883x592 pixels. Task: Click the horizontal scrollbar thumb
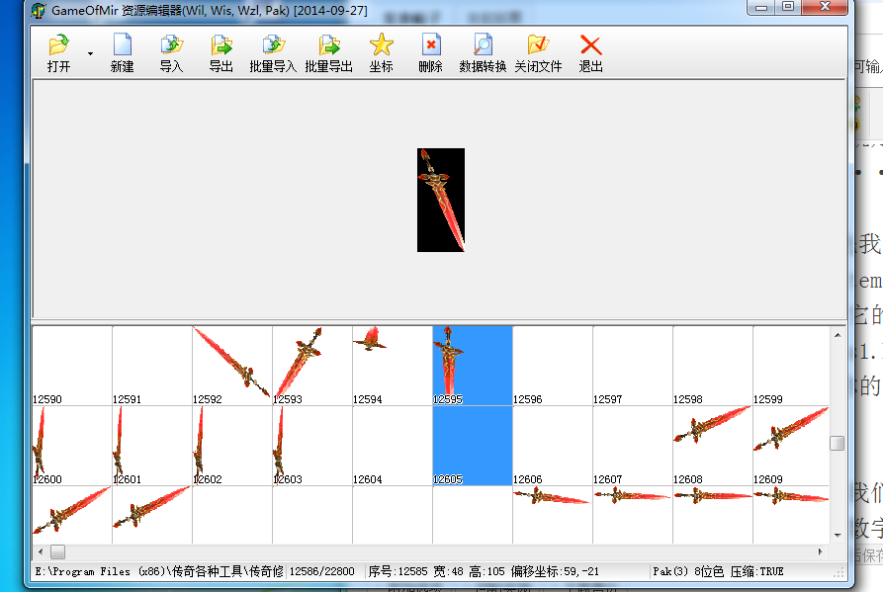[58, 551]
